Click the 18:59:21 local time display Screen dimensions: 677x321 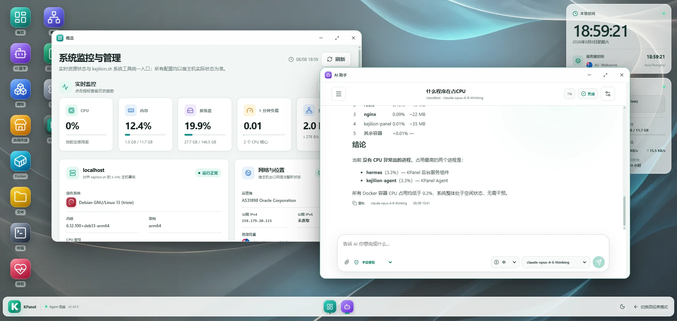tap(600, 31)
